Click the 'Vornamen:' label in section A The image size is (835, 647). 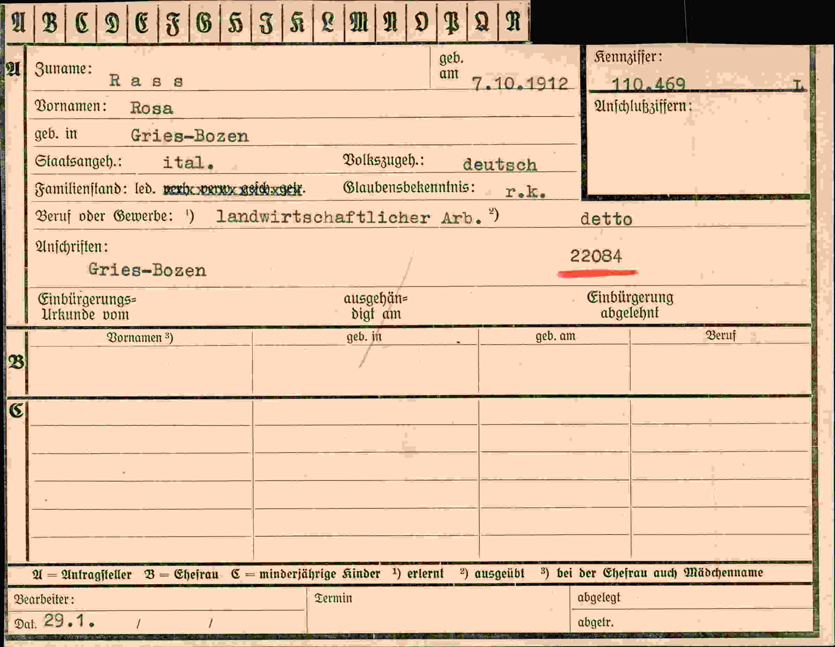coord(71,106)
